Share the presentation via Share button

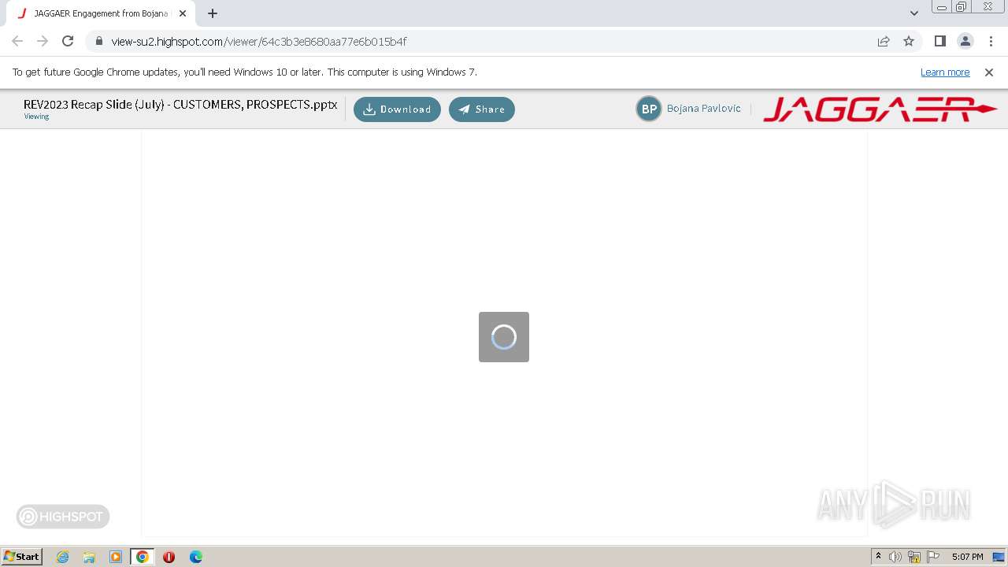(482, 109)
